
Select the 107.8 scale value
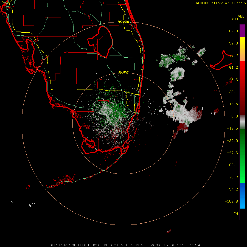[x=232, y=31]
